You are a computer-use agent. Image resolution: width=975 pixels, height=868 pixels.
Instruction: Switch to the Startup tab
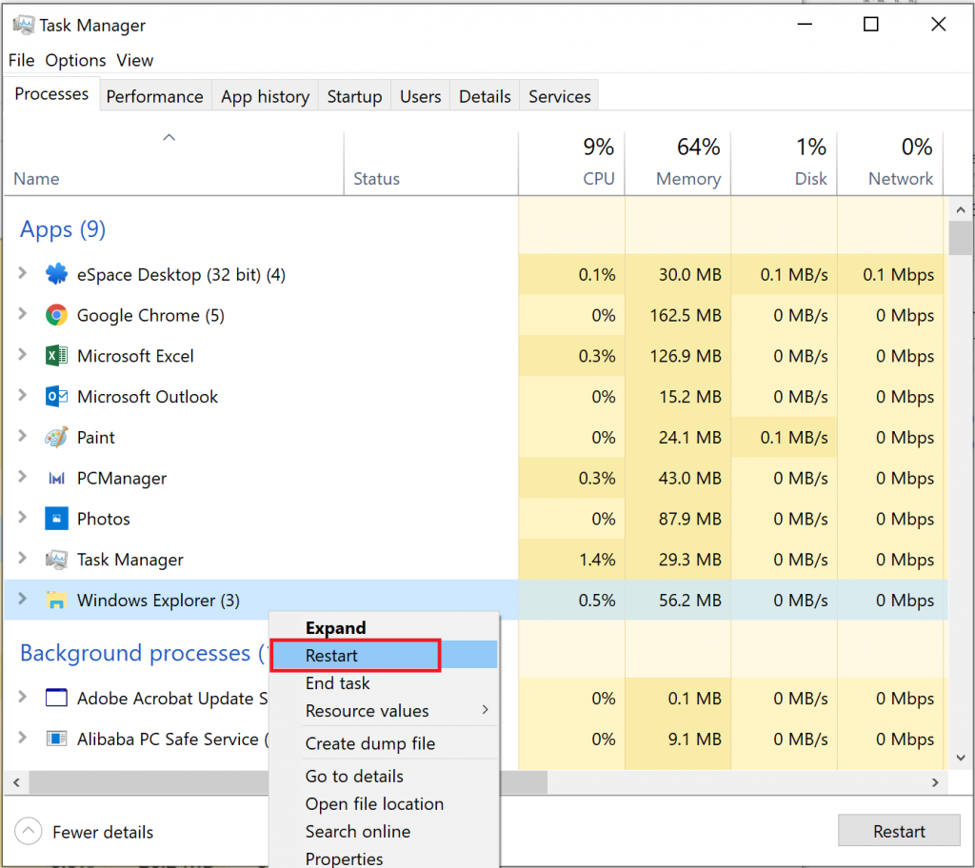point(354,96)
